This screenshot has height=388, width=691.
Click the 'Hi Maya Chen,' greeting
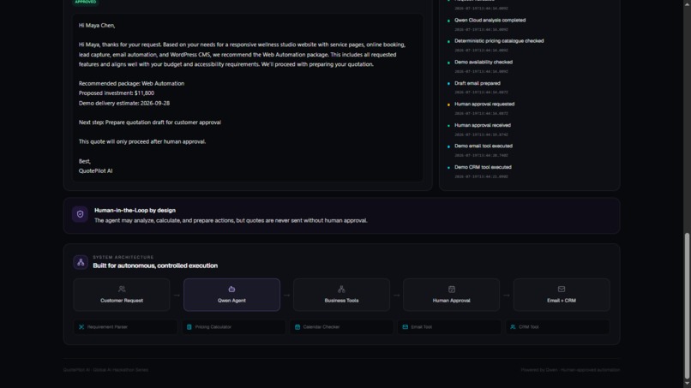97,26
